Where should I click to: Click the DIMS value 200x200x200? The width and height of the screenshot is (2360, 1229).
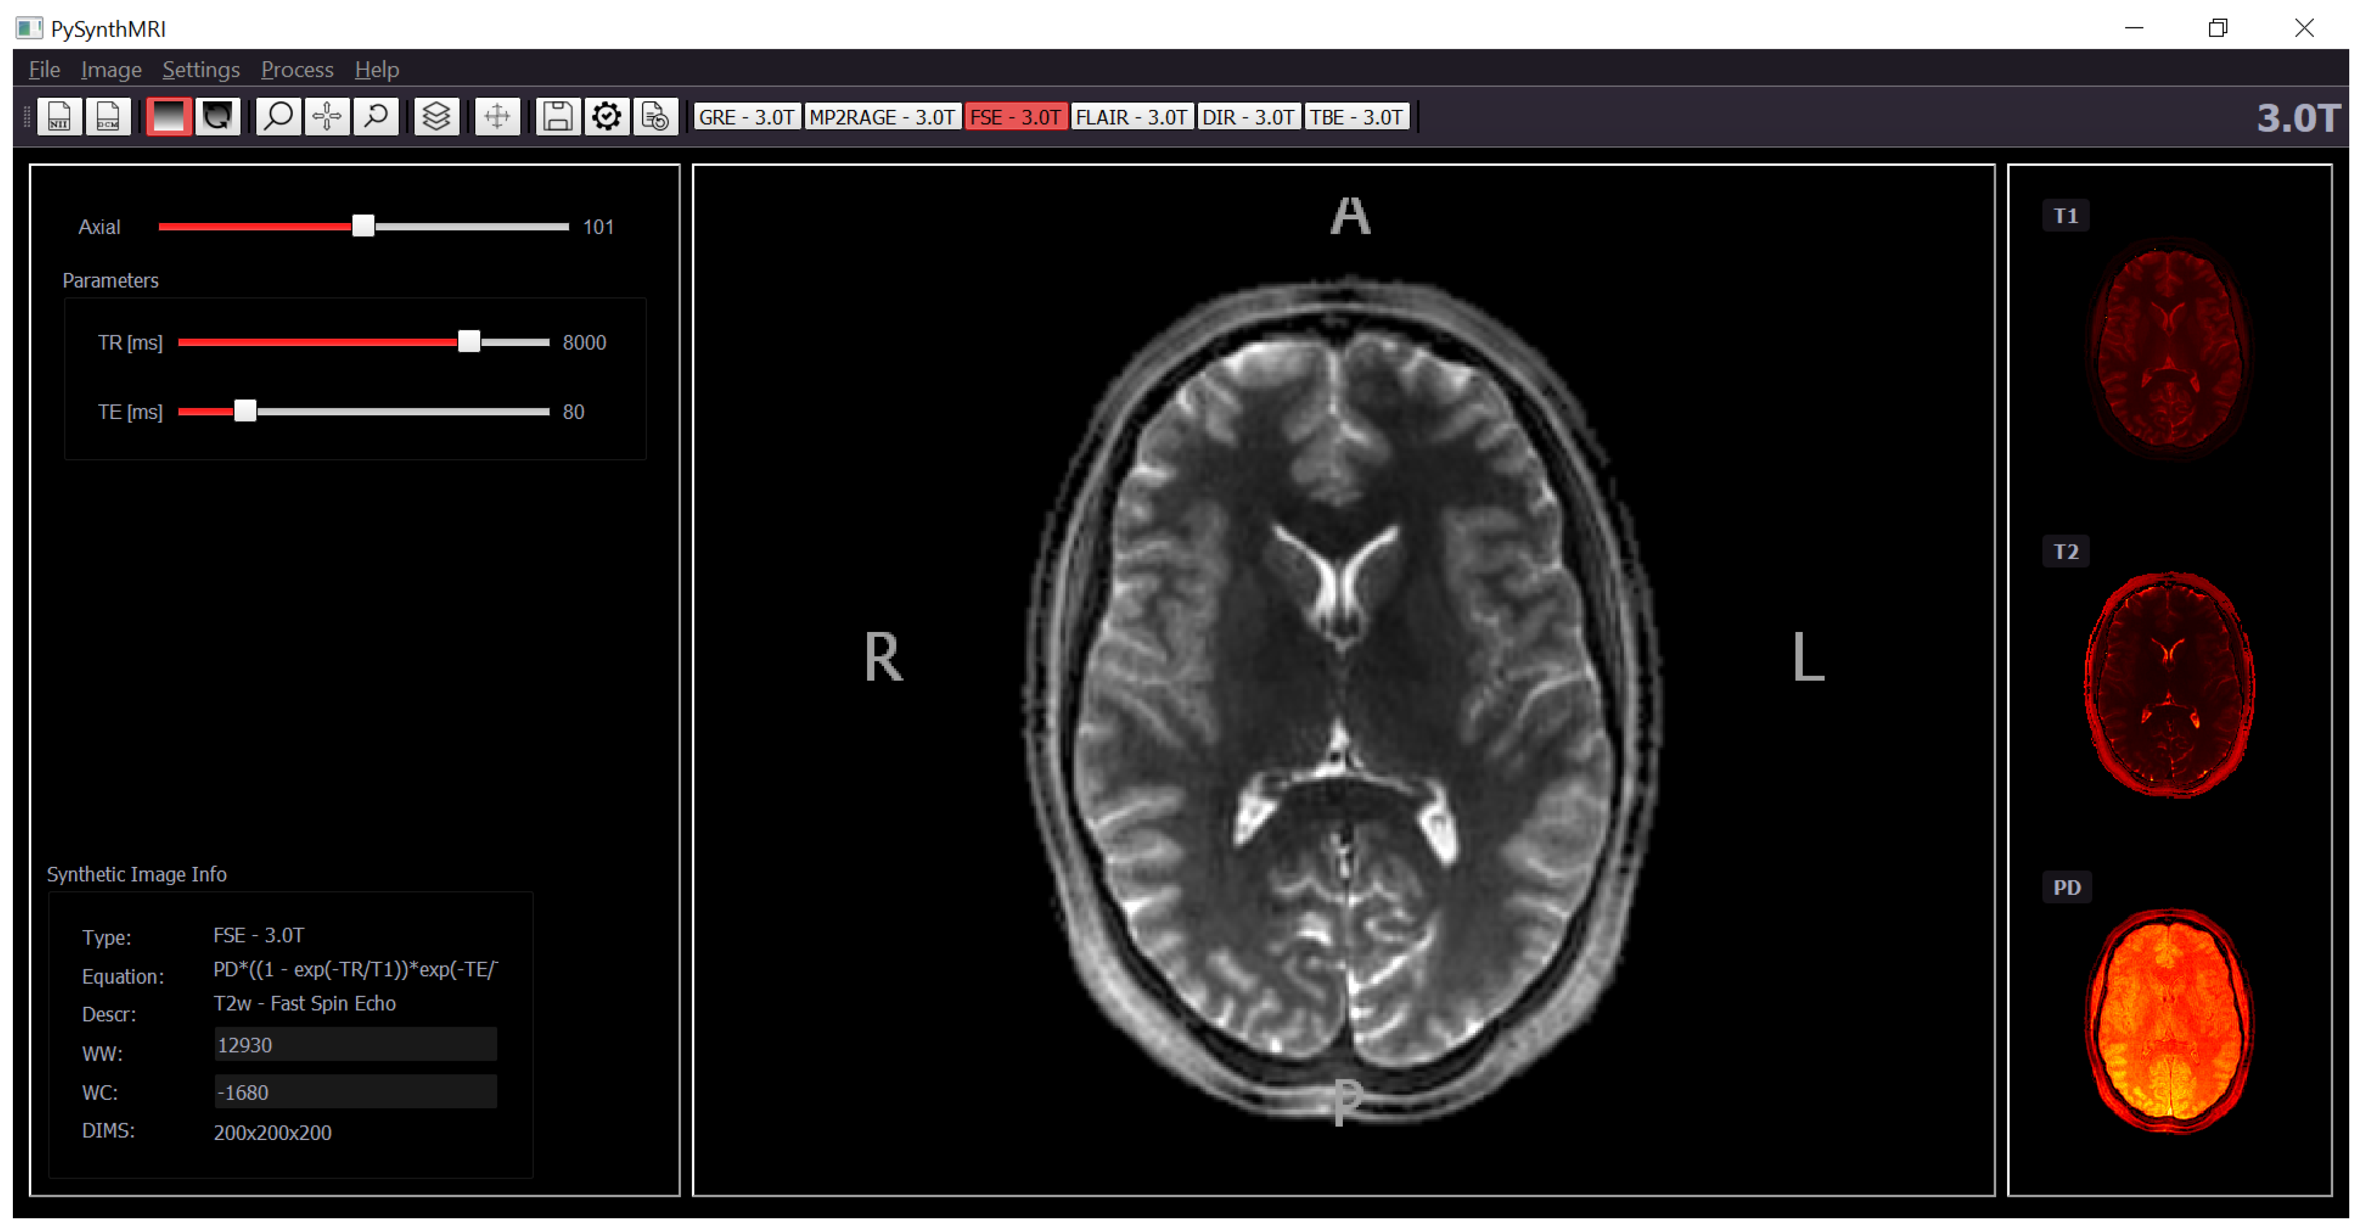[x=272, y=1134]
